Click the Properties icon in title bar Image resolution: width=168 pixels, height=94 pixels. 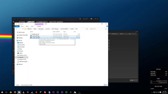[19, 24]
